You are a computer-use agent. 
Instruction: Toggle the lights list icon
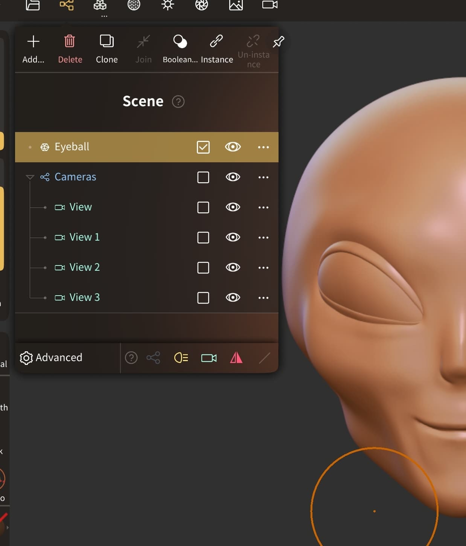click(x=181, y=358)
